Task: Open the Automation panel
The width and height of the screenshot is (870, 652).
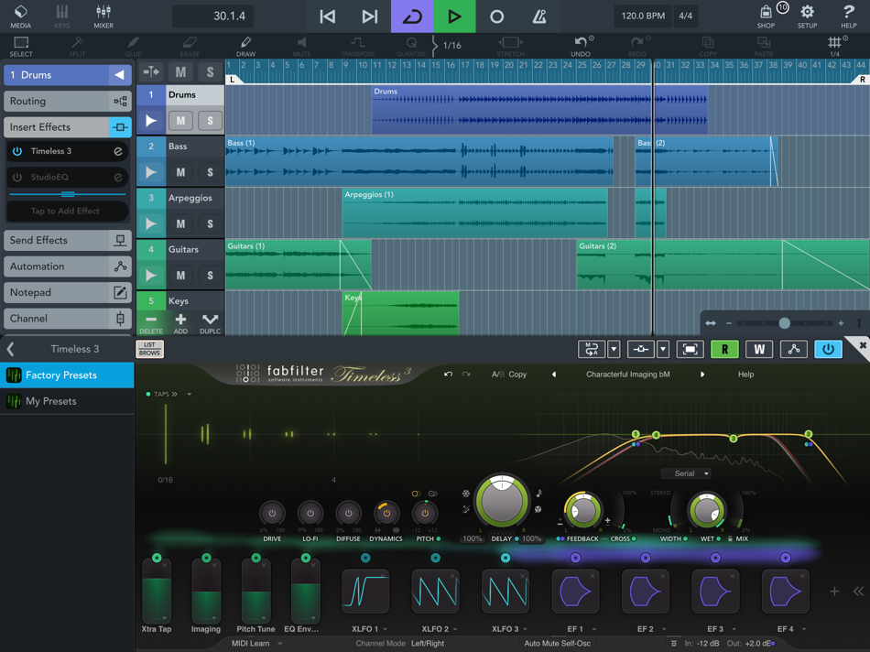Action: (67, 266)
